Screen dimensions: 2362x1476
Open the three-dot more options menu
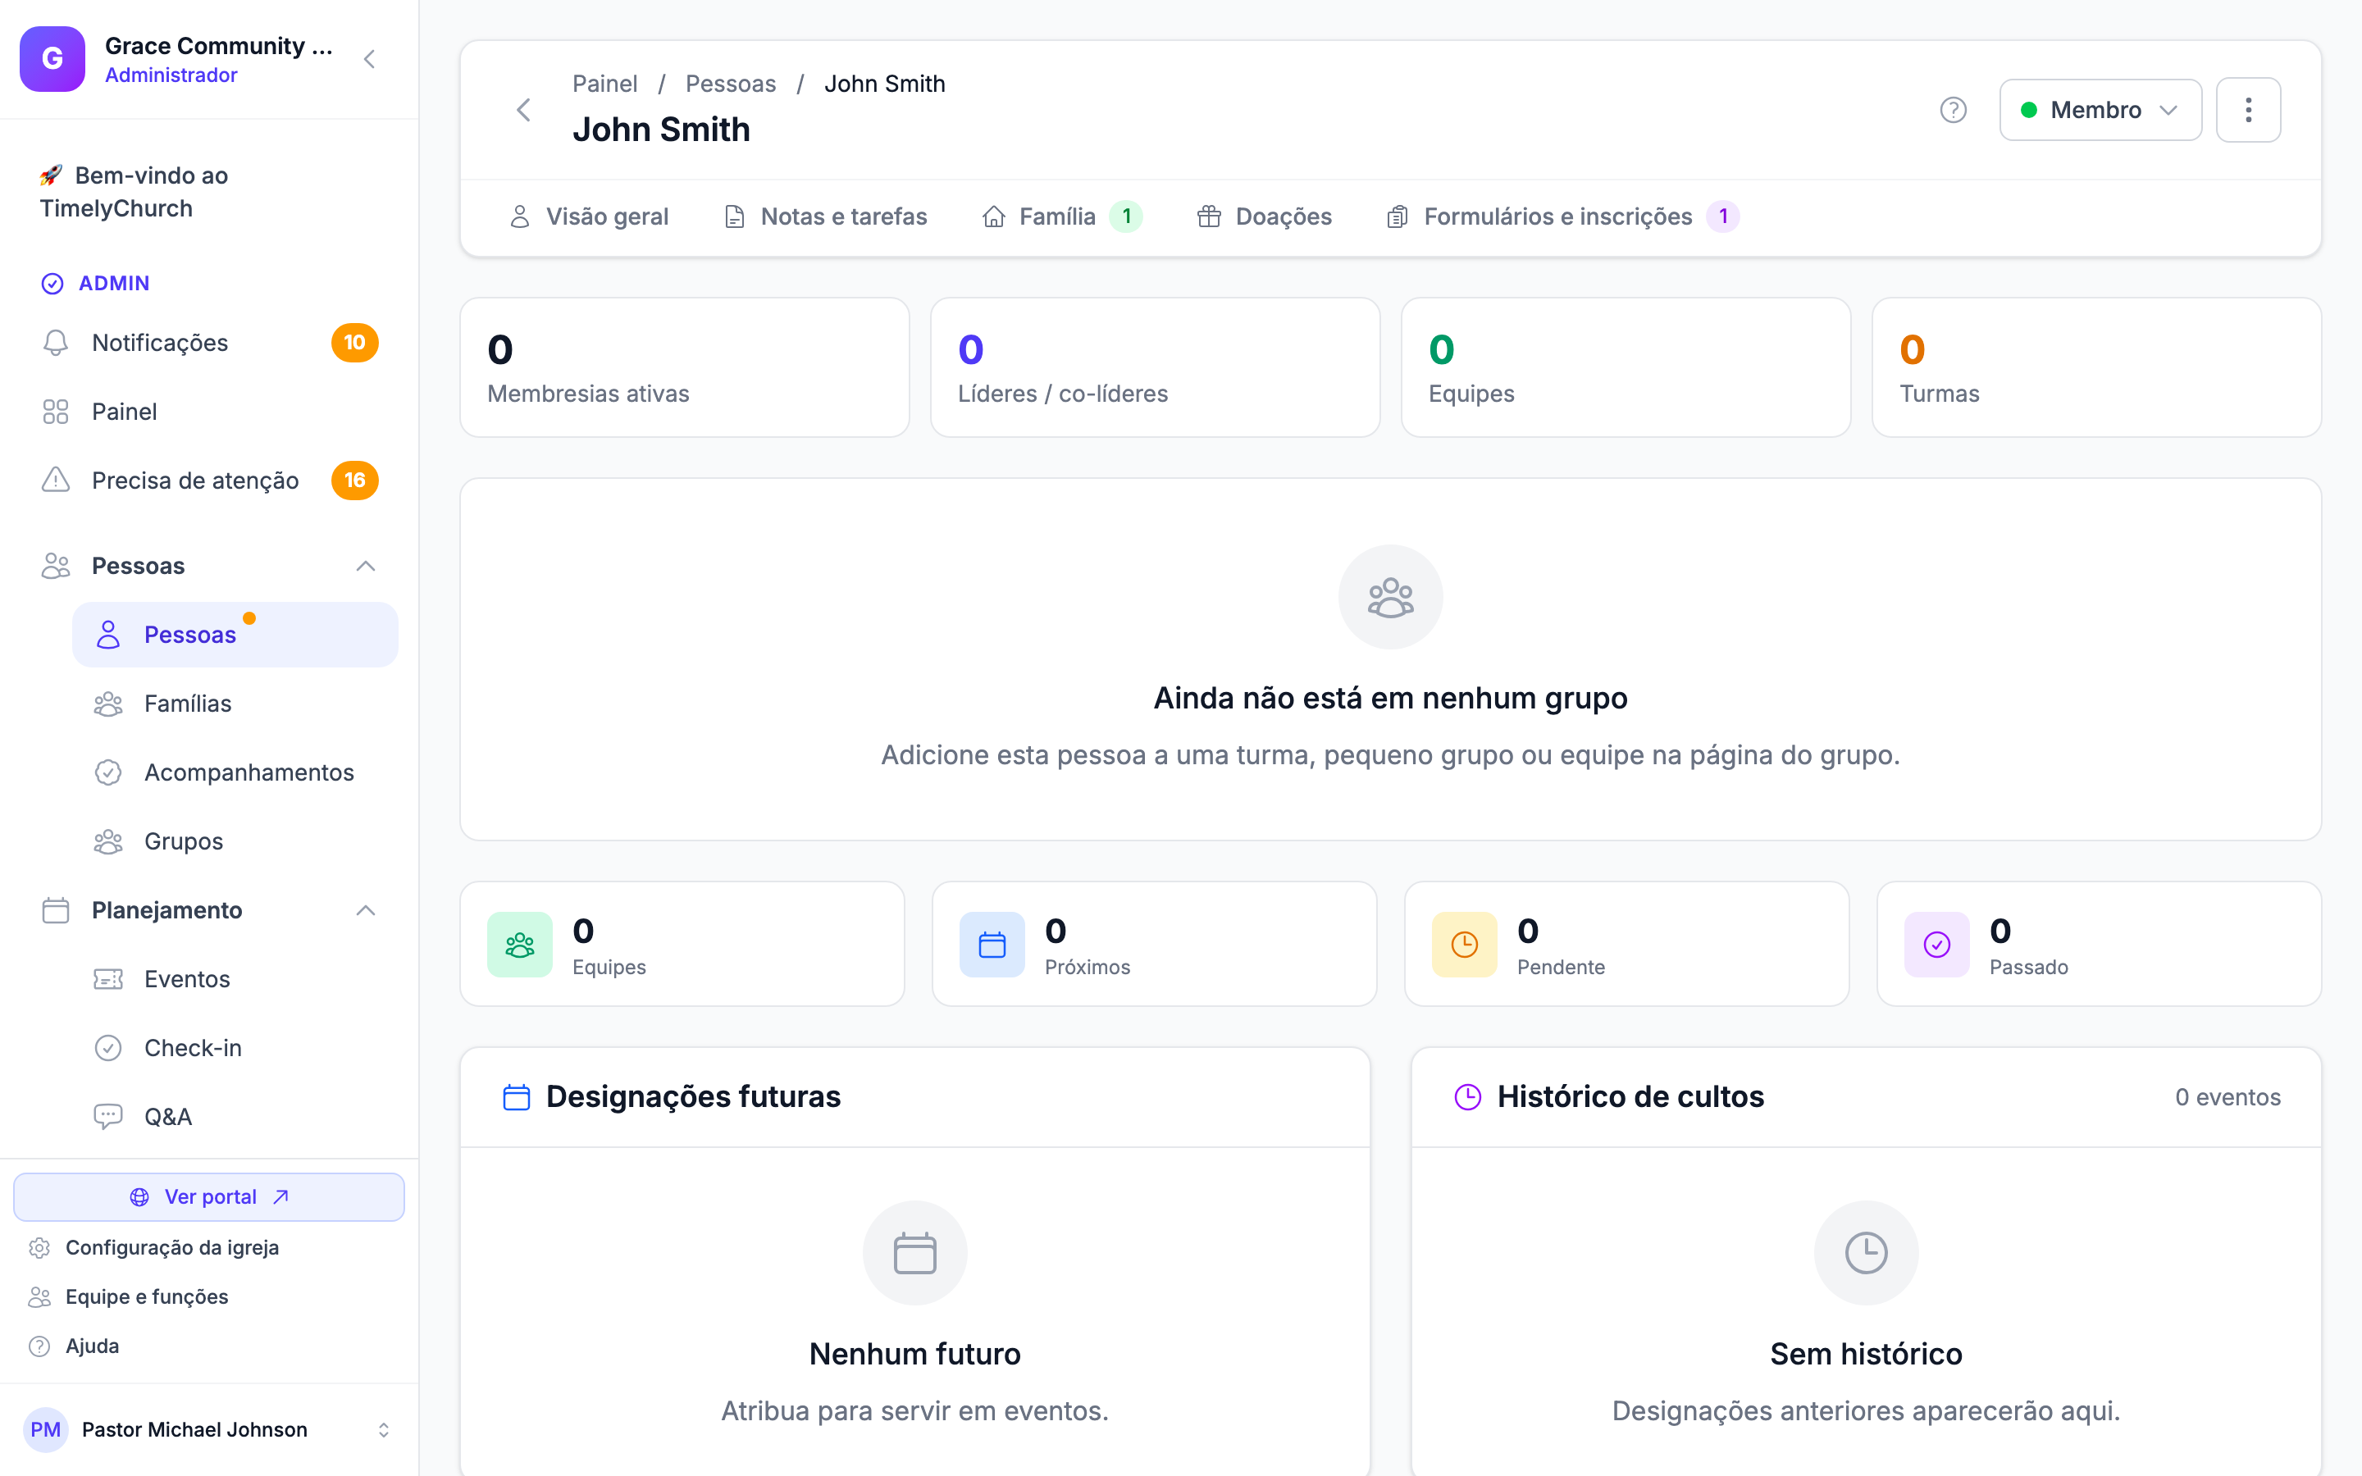click(2248, 109)
